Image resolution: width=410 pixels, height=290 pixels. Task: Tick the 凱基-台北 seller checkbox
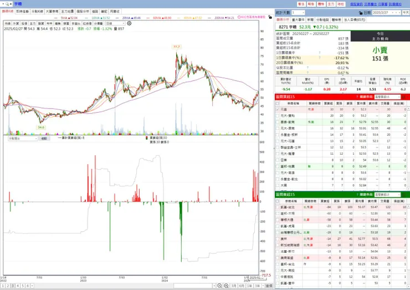click(x=278, y=207)
